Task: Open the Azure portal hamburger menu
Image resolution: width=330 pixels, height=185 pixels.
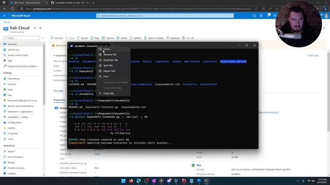Action: tap(4, 15)
